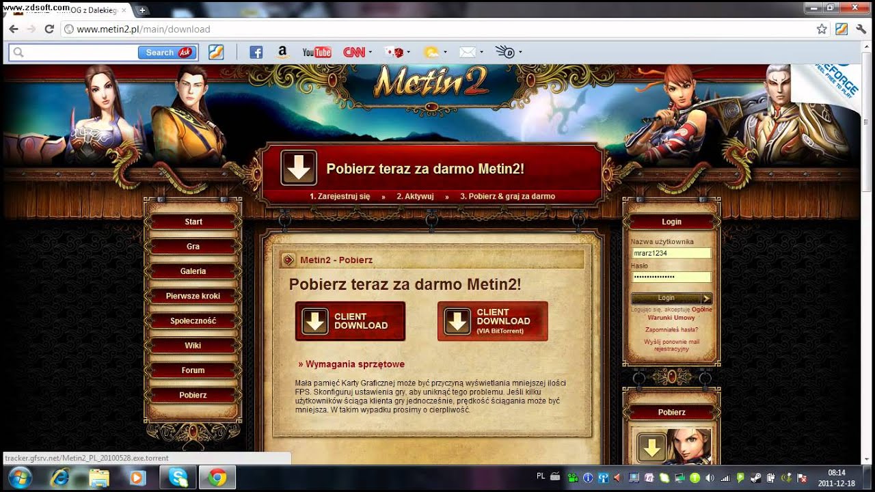Click the pencil icon beside Ask search

pos(216,53)
